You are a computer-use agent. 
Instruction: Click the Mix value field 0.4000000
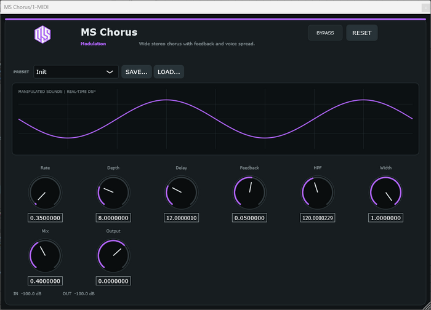pos(45,281)
